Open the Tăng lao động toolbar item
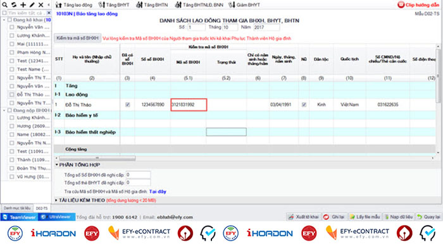The image size is (443, 244). pyautogui.click(x=74, y=5)
